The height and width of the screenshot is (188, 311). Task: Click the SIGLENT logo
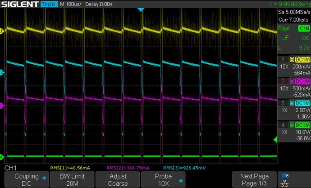[x=20, y=4]
